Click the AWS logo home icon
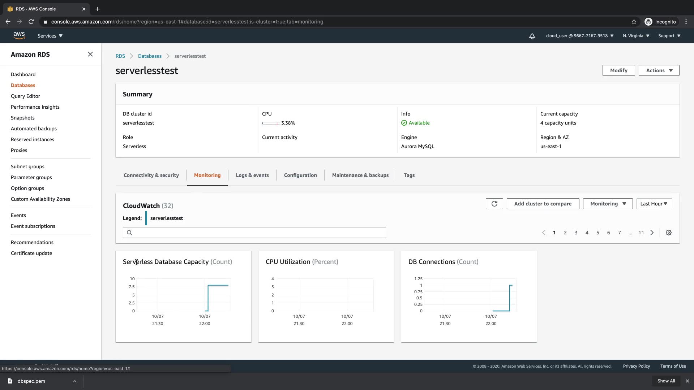 click(19, 35)
